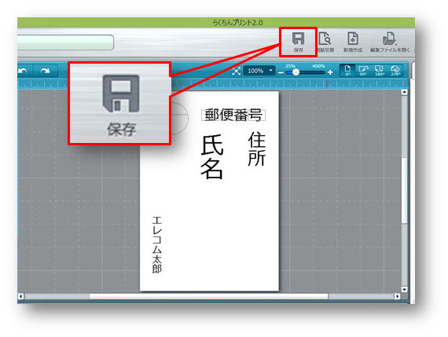Click the redo arrow icon
The image size is (448, 337).
tap(45, 71)
